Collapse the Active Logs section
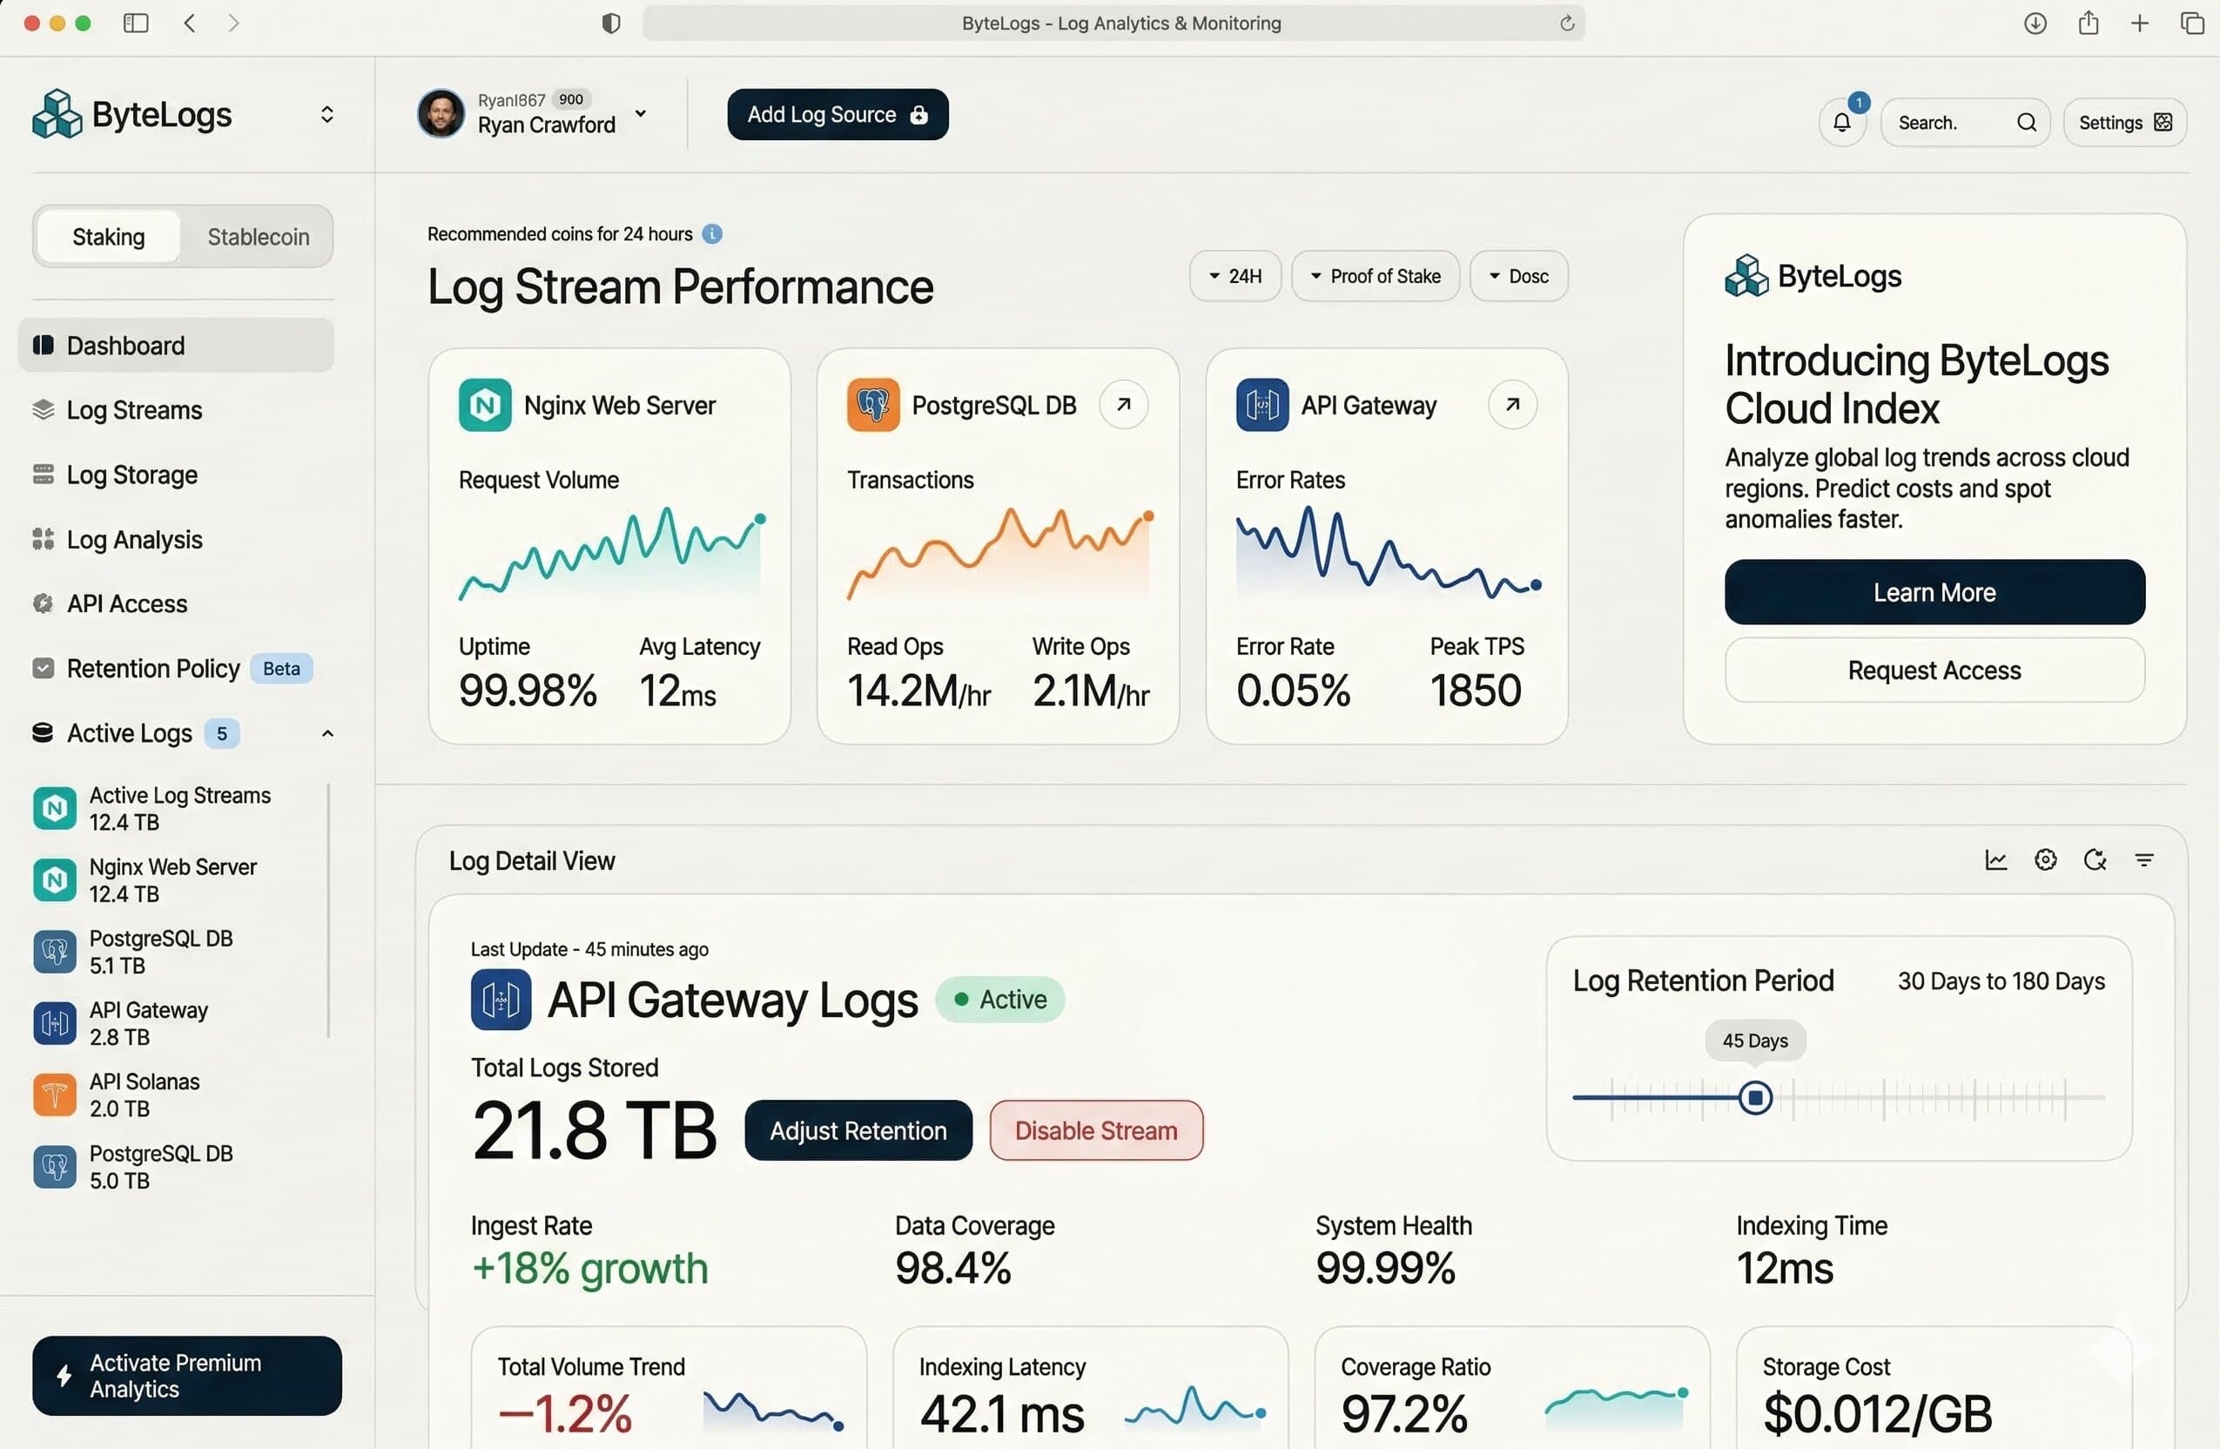 point(326,733)
